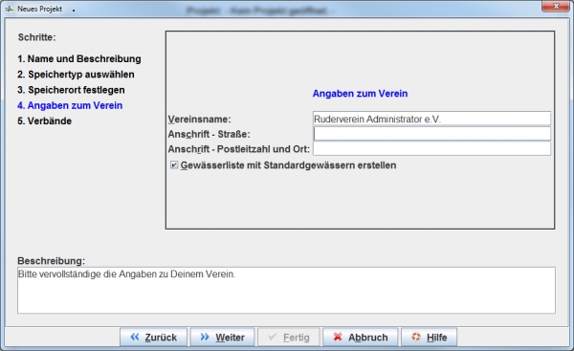Click step 3. Speicherort festlegen
This screenshot has height=351, width=574.
(71, 90)
